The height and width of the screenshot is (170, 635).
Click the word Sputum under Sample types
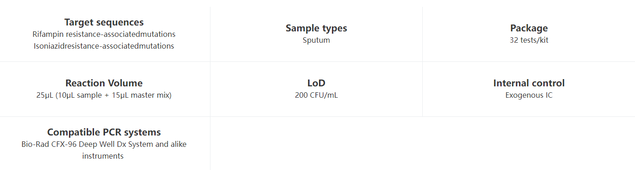coord(316,40)
